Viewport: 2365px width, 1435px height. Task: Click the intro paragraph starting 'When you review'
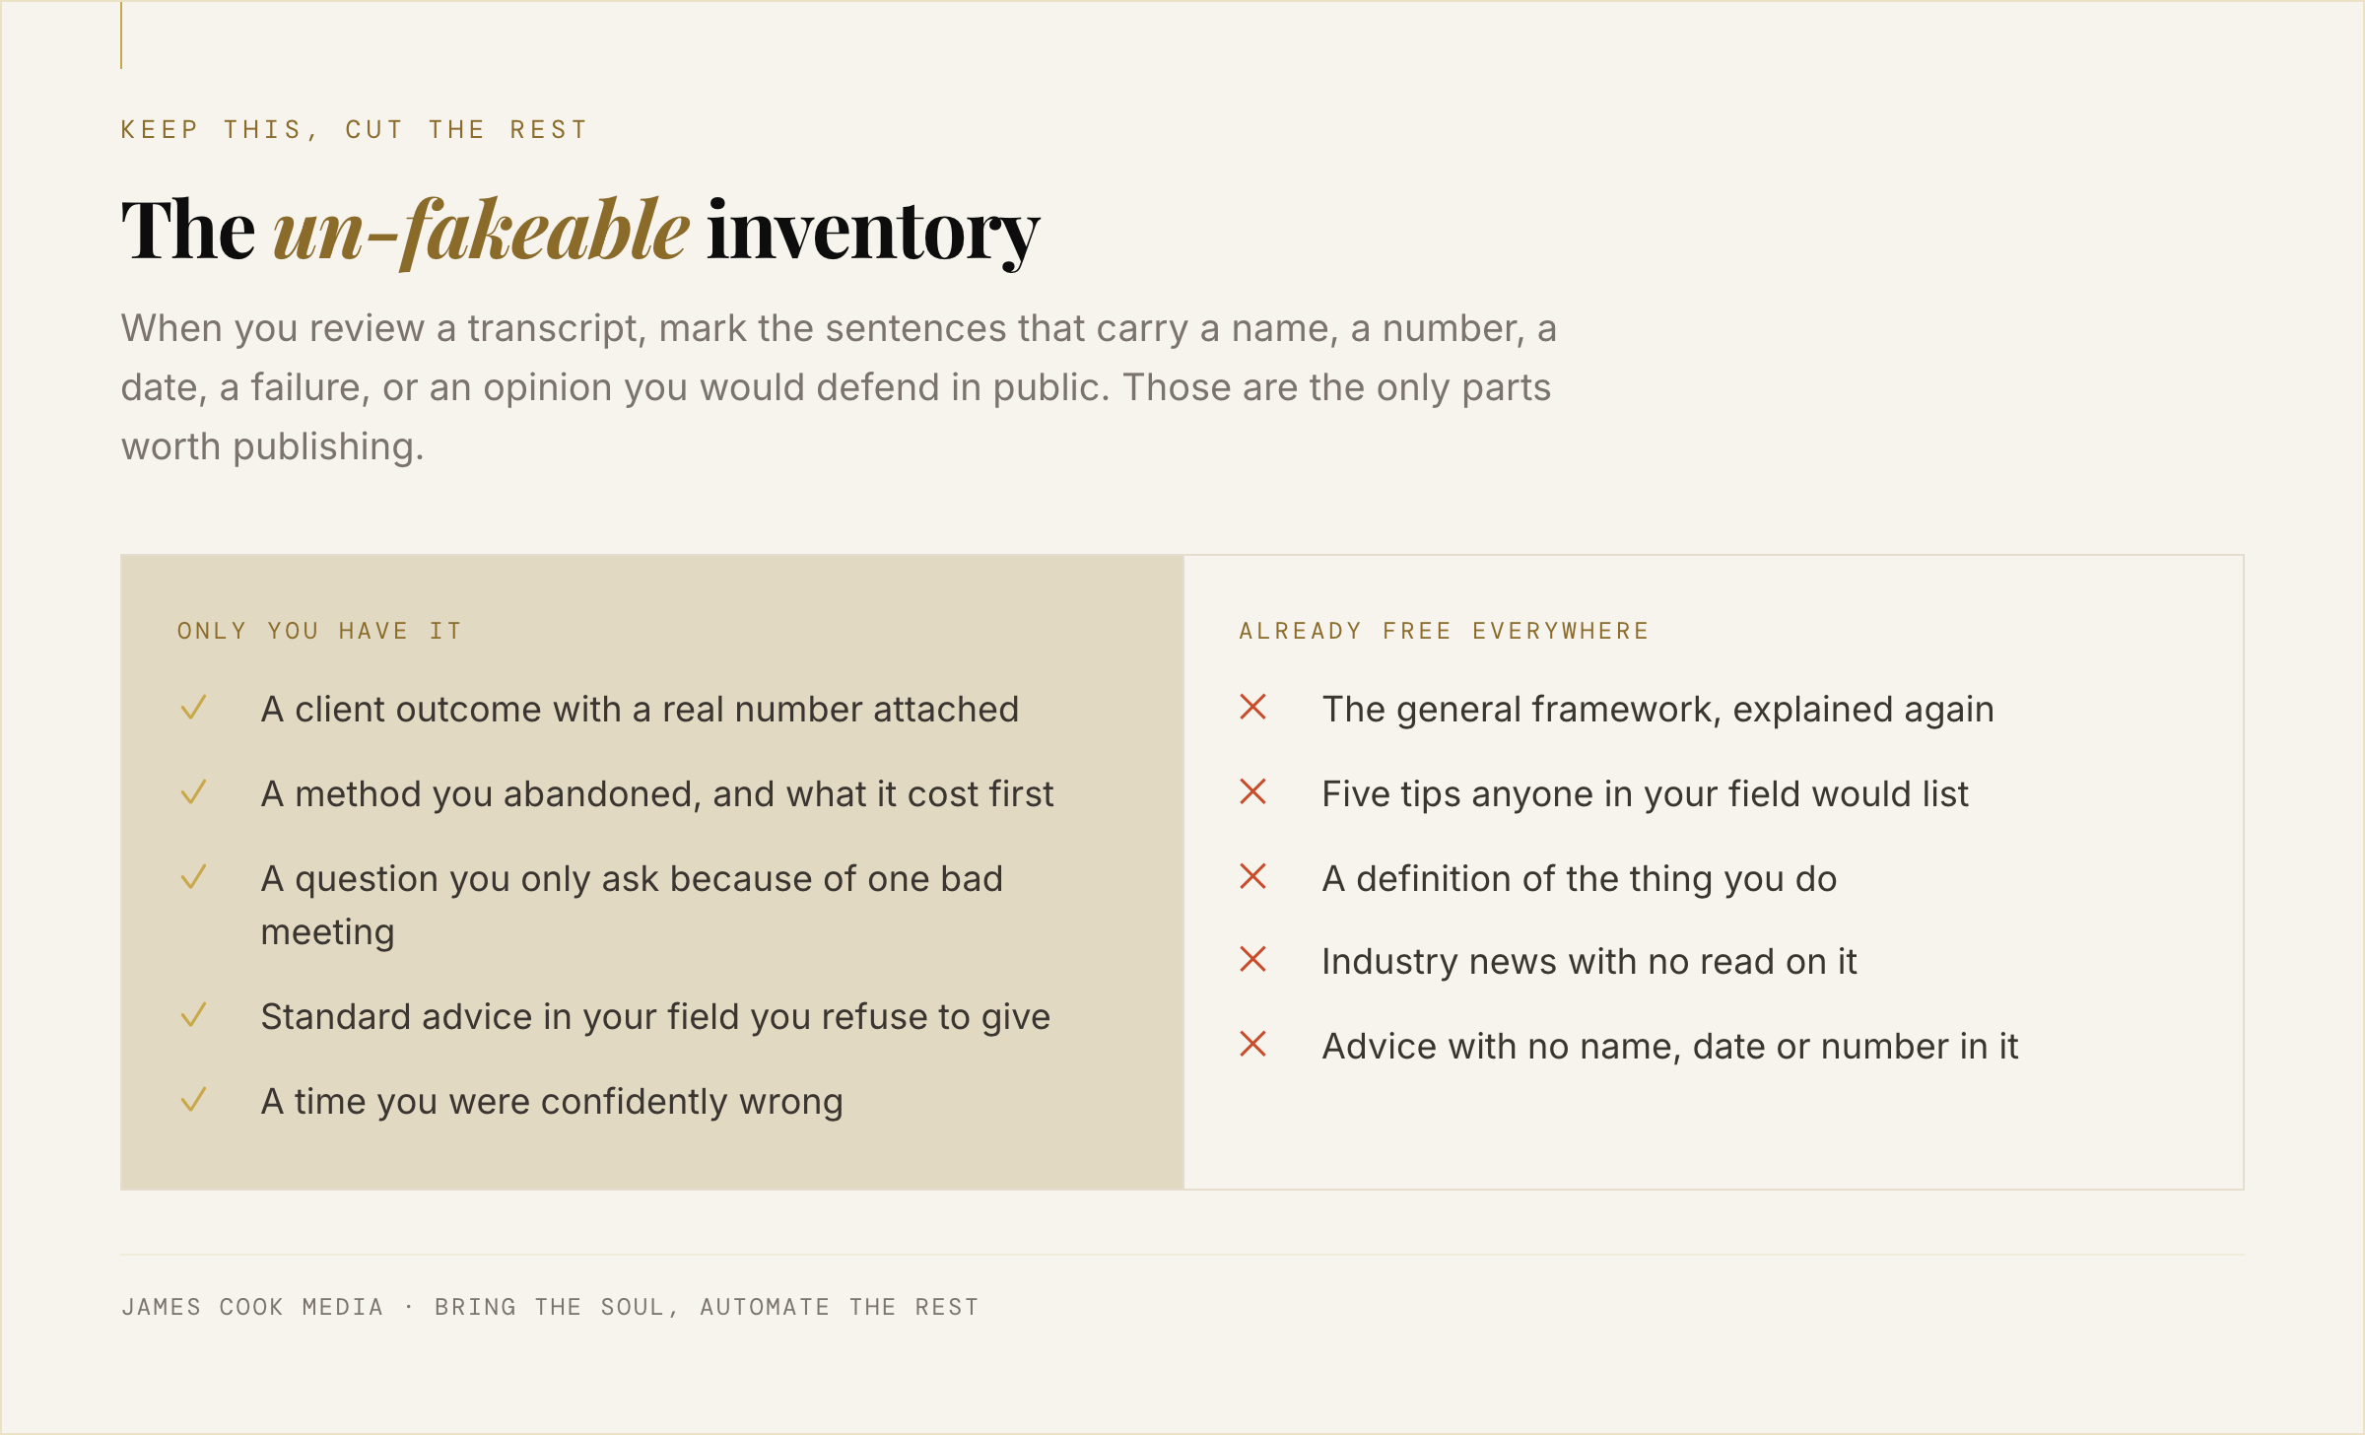click(839, 387)
